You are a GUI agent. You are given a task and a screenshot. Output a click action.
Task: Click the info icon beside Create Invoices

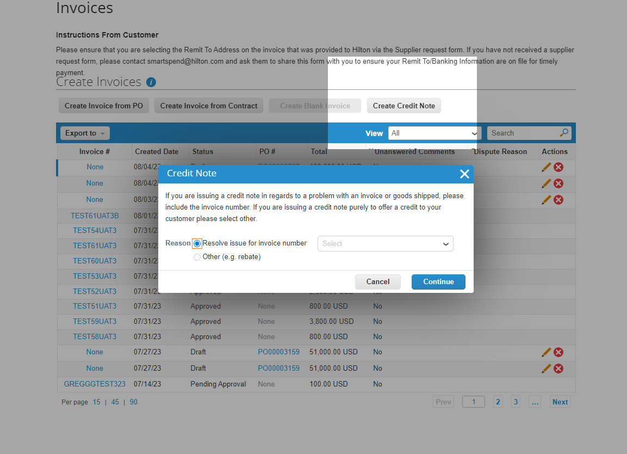click(151, 82)
